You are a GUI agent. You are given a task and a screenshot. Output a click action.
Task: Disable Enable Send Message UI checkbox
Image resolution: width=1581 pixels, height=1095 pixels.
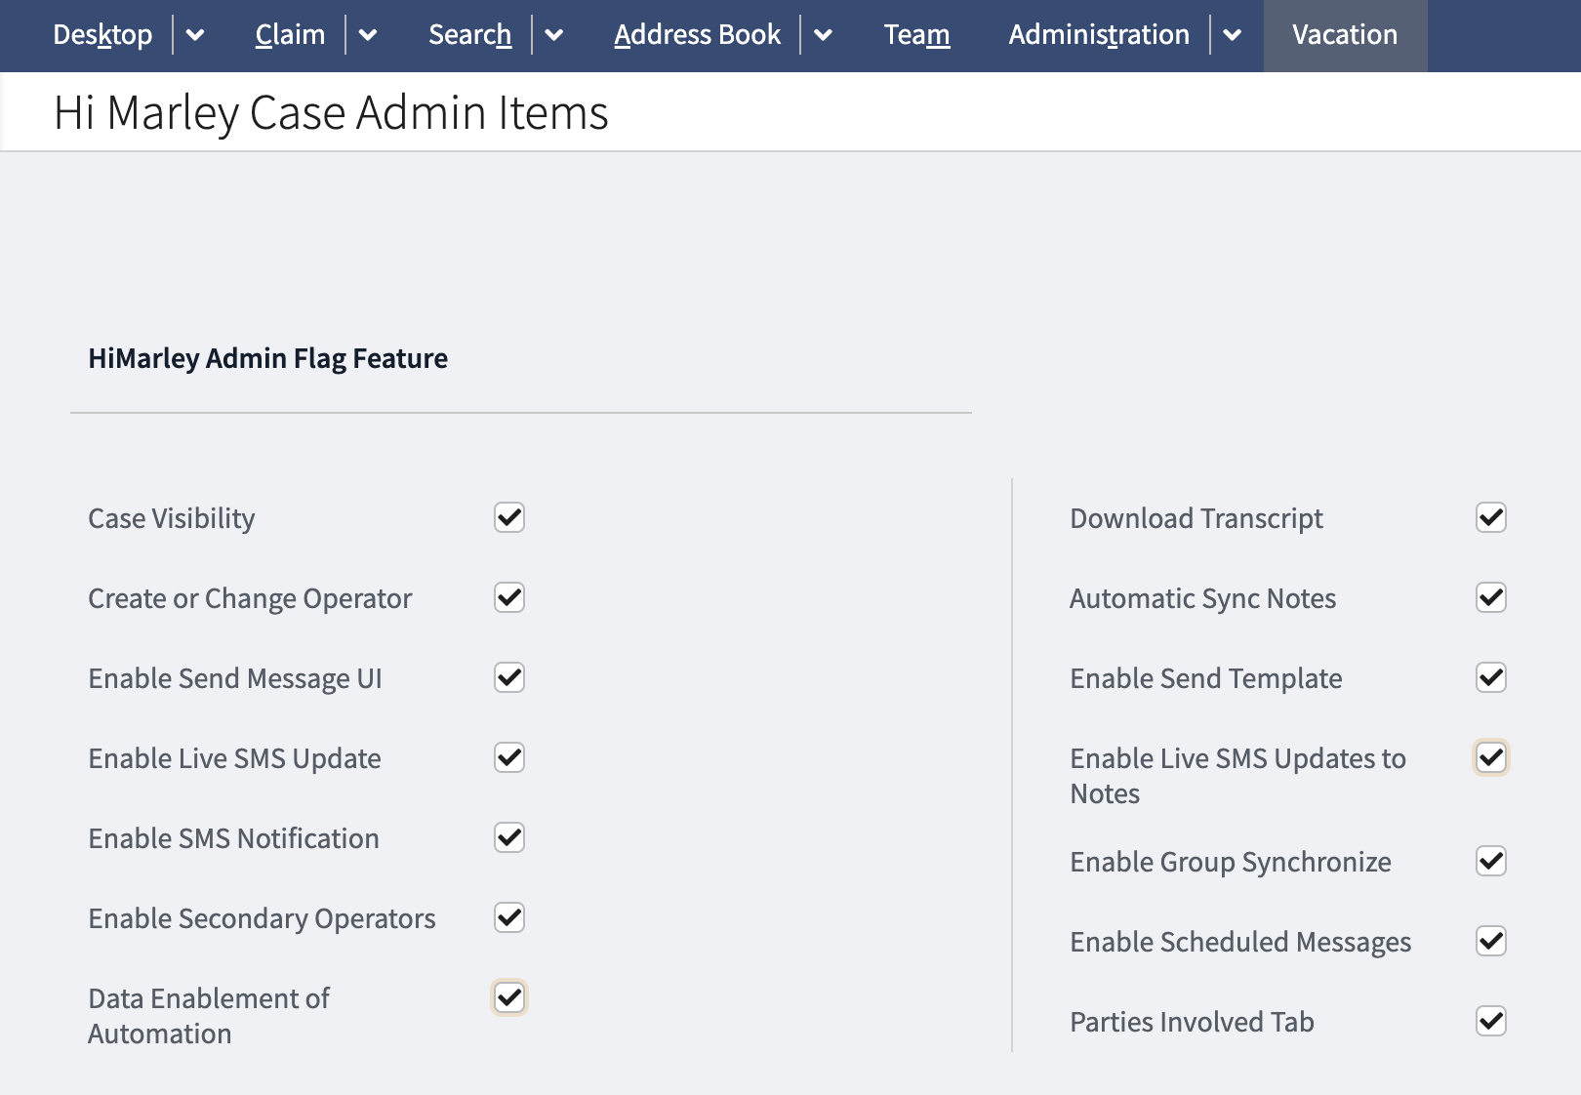pos(509,677)
